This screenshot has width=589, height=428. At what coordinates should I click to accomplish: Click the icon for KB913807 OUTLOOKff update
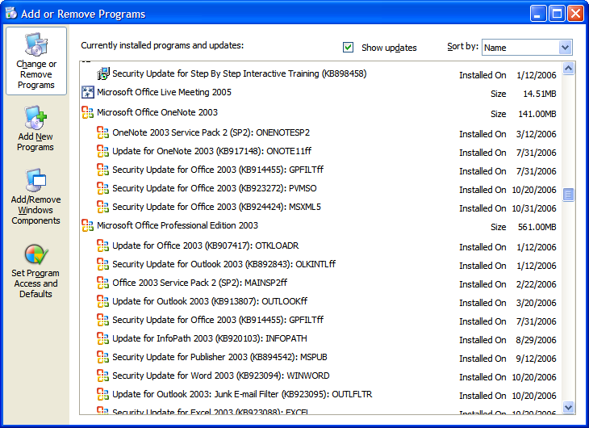(x=103, y=301)
